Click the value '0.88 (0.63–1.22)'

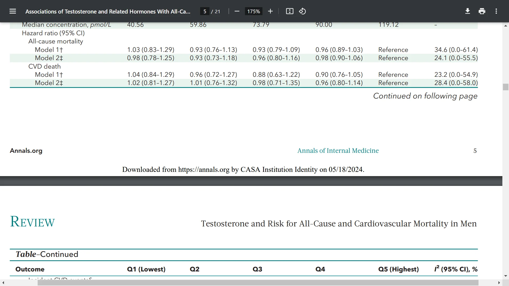click(276, 75)
